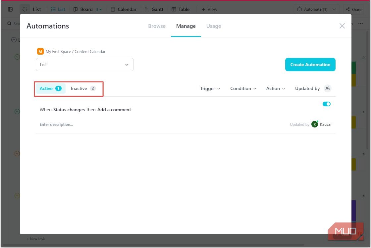Click the Create Automation button
371x248 pixels.
pyautogui.click(x=310, y=65)
